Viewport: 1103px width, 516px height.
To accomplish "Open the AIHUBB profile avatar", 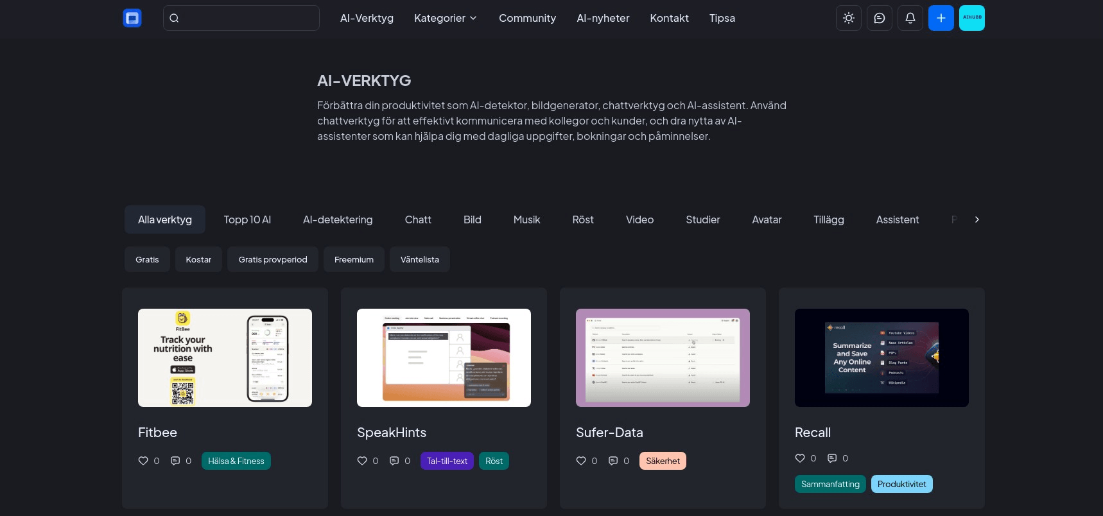I will point(971,18).
